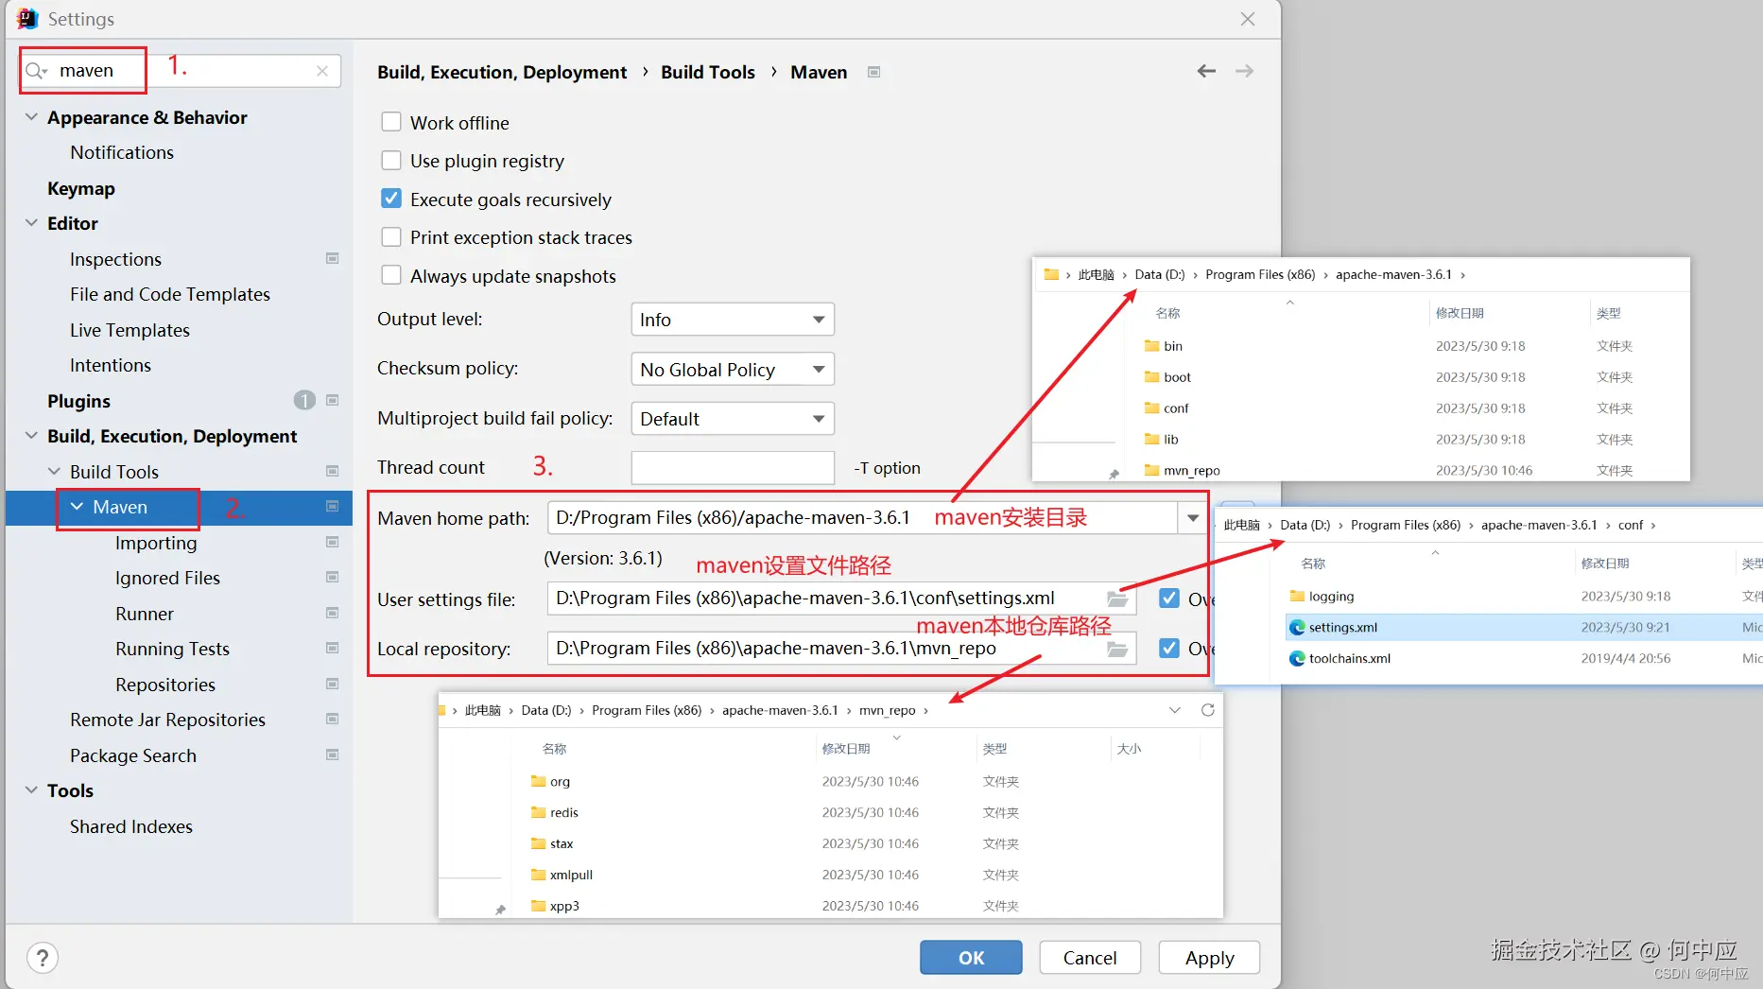Click the Plugins update count badge

click(304, 400)
